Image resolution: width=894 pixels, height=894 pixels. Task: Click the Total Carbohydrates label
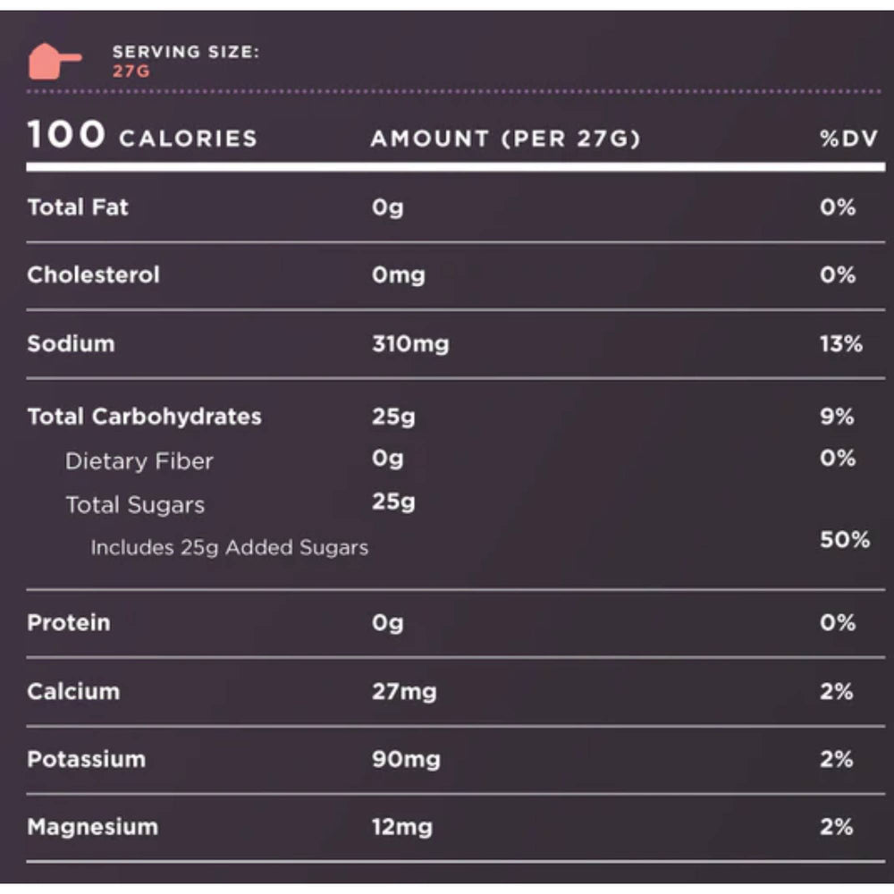[x=144, y=417]
